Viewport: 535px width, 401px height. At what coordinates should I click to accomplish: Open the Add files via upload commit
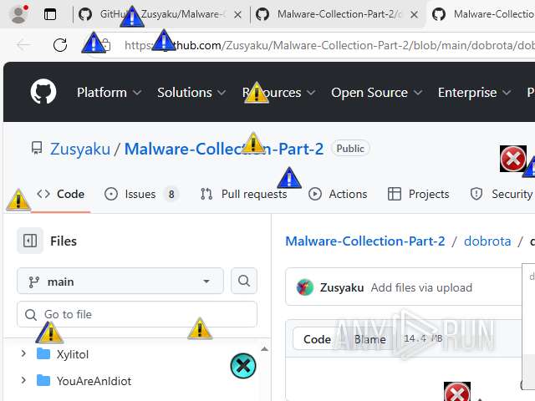coord(421,287)
